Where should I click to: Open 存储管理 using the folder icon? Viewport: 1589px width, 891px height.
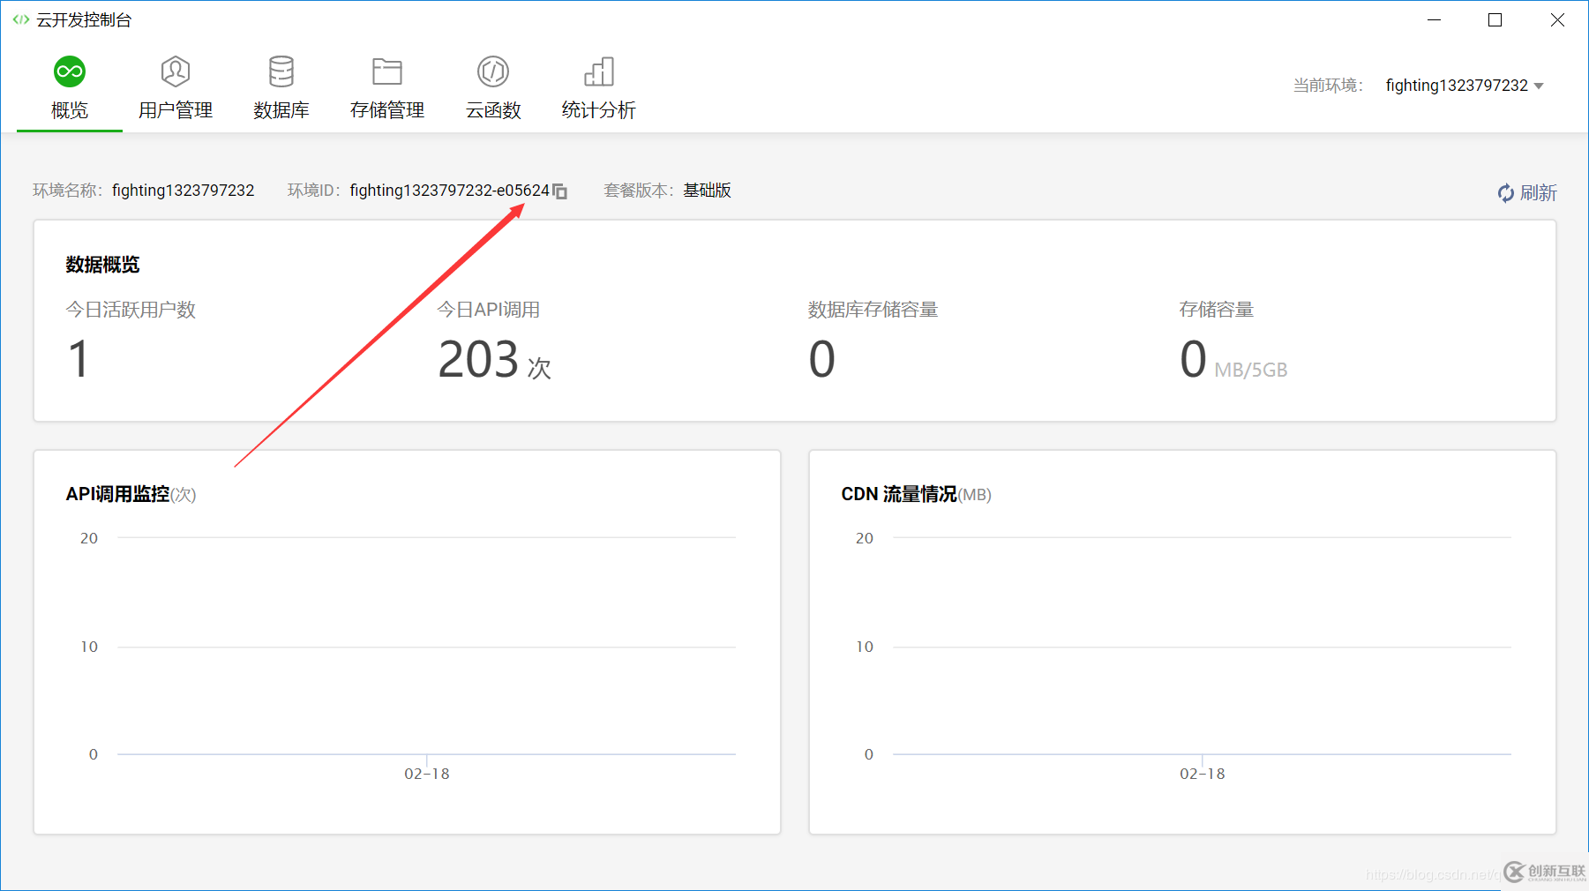(x=386, y=71)
